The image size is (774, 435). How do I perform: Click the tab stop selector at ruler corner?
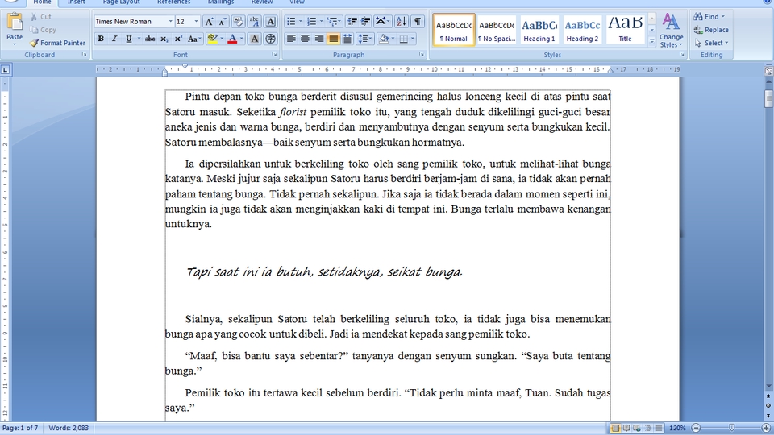point(6,70)
